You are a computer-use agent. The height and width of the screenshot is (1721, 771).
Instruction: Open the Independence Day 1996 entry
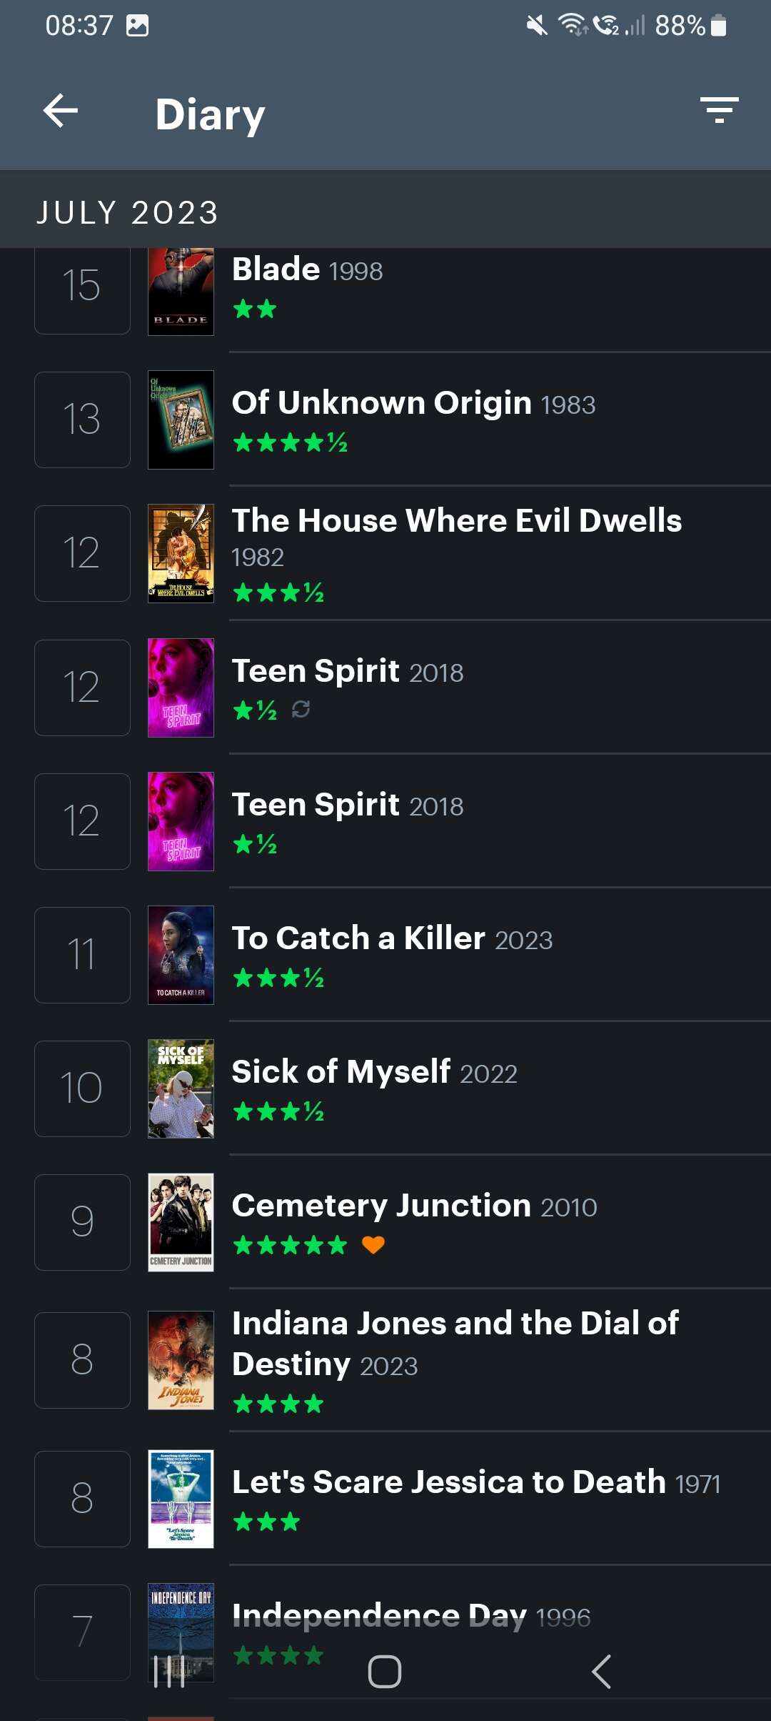(411, 1617)
